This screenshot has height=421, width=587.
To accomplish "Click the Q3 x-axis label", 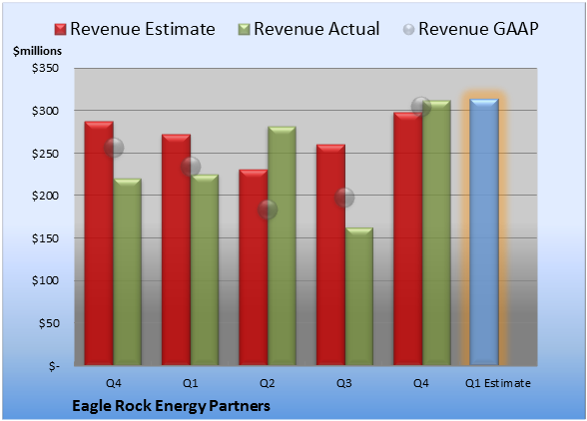I will click(344, 383).
